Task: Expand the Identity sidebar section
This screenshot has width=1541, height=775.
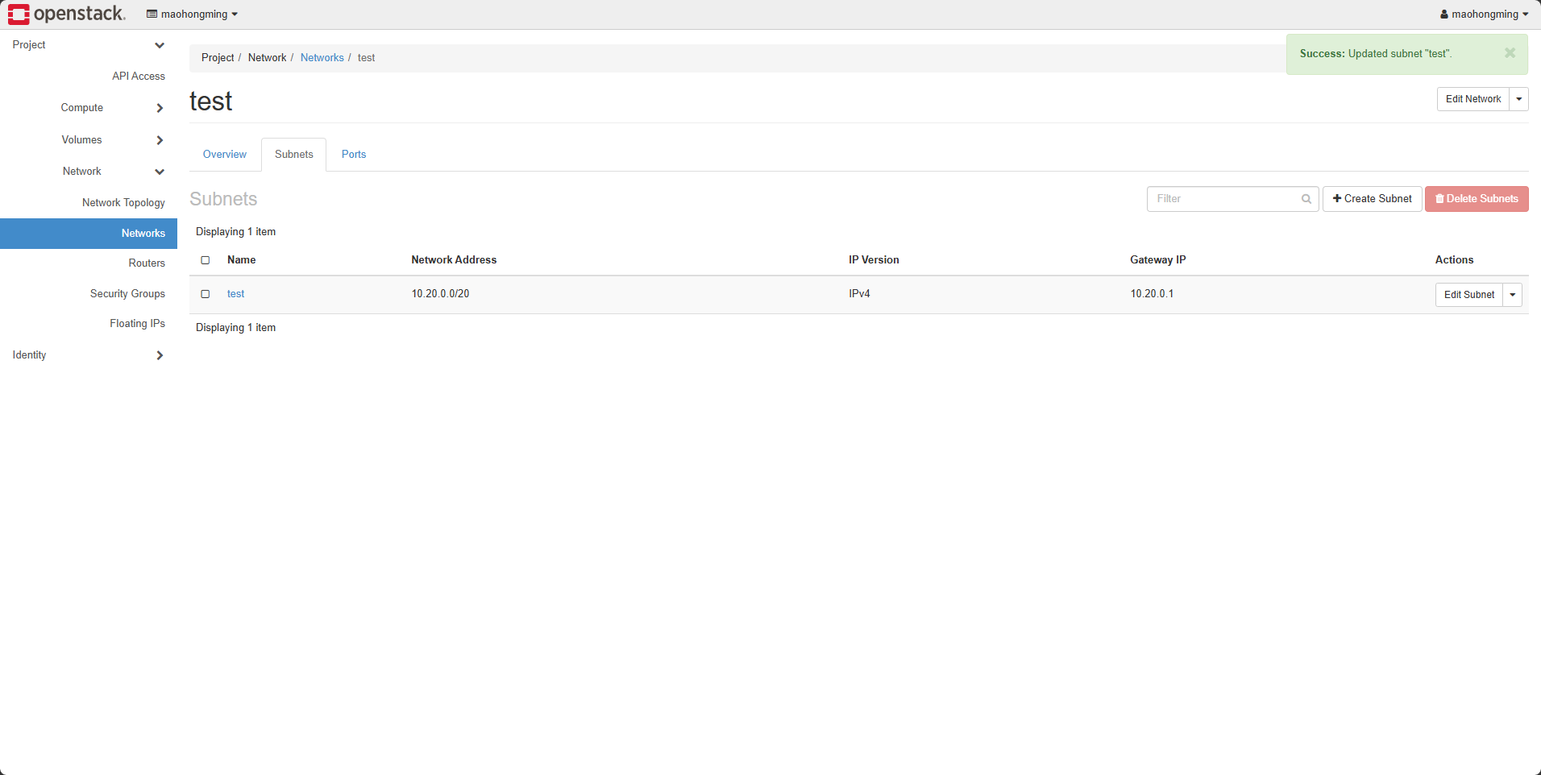Action: coord(89,355)
